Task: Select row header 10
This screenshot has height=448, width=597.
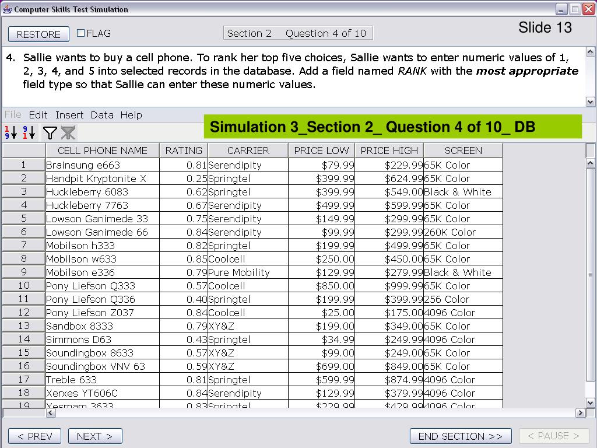Action: tap(23, 285)
